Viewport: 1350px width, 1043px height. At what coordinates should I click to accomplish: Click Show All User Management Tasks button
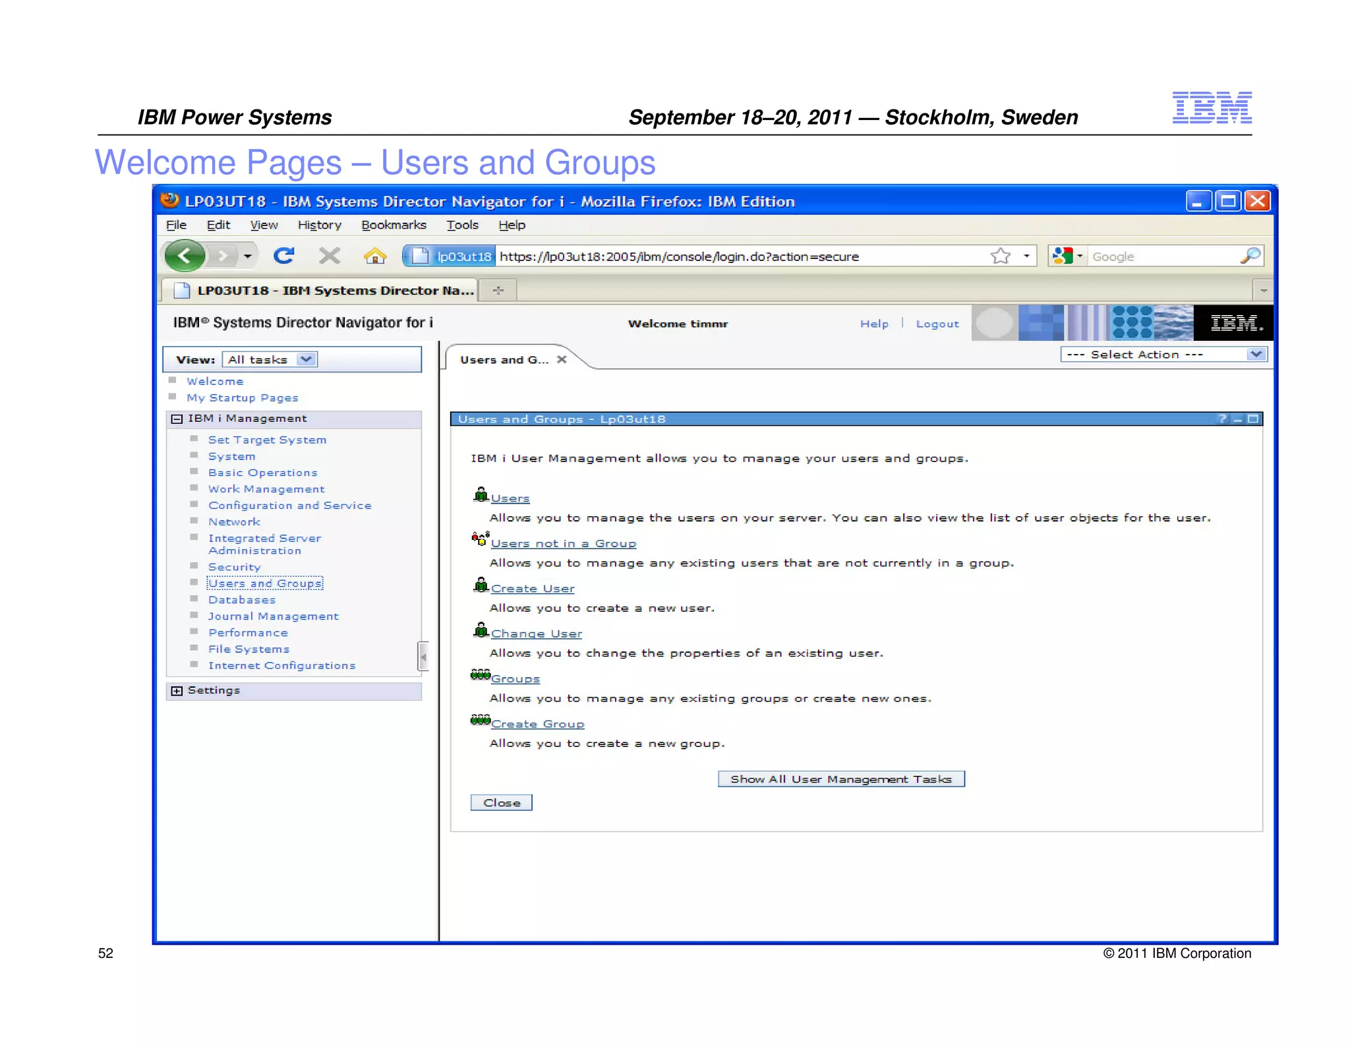[x=841, y=779]
